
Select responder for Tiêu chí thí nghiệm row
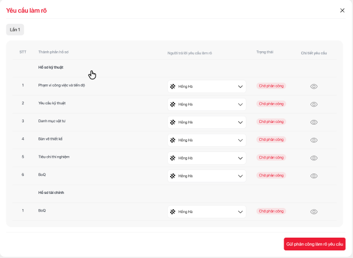click(x=206, y=158)
